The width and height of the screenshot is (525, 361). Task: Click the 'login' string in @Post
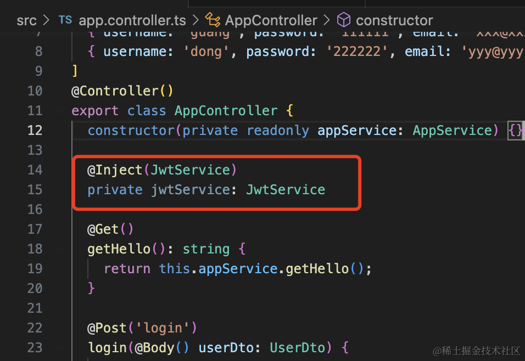point(163,328)
